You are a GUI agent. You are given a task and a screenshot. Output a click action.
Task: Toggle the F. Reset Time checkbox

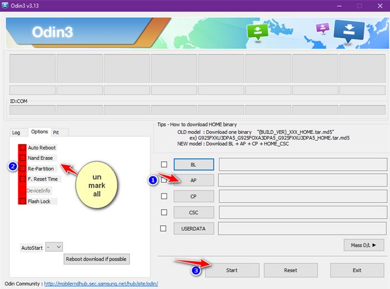tap(23, 179)
